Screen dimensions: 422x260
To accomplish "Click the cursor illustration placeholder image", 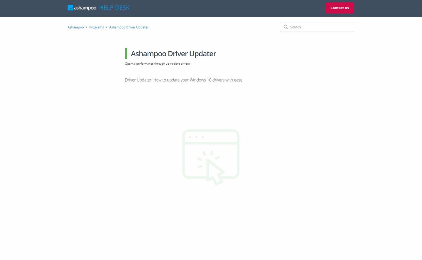I will [x=210, y=156].
